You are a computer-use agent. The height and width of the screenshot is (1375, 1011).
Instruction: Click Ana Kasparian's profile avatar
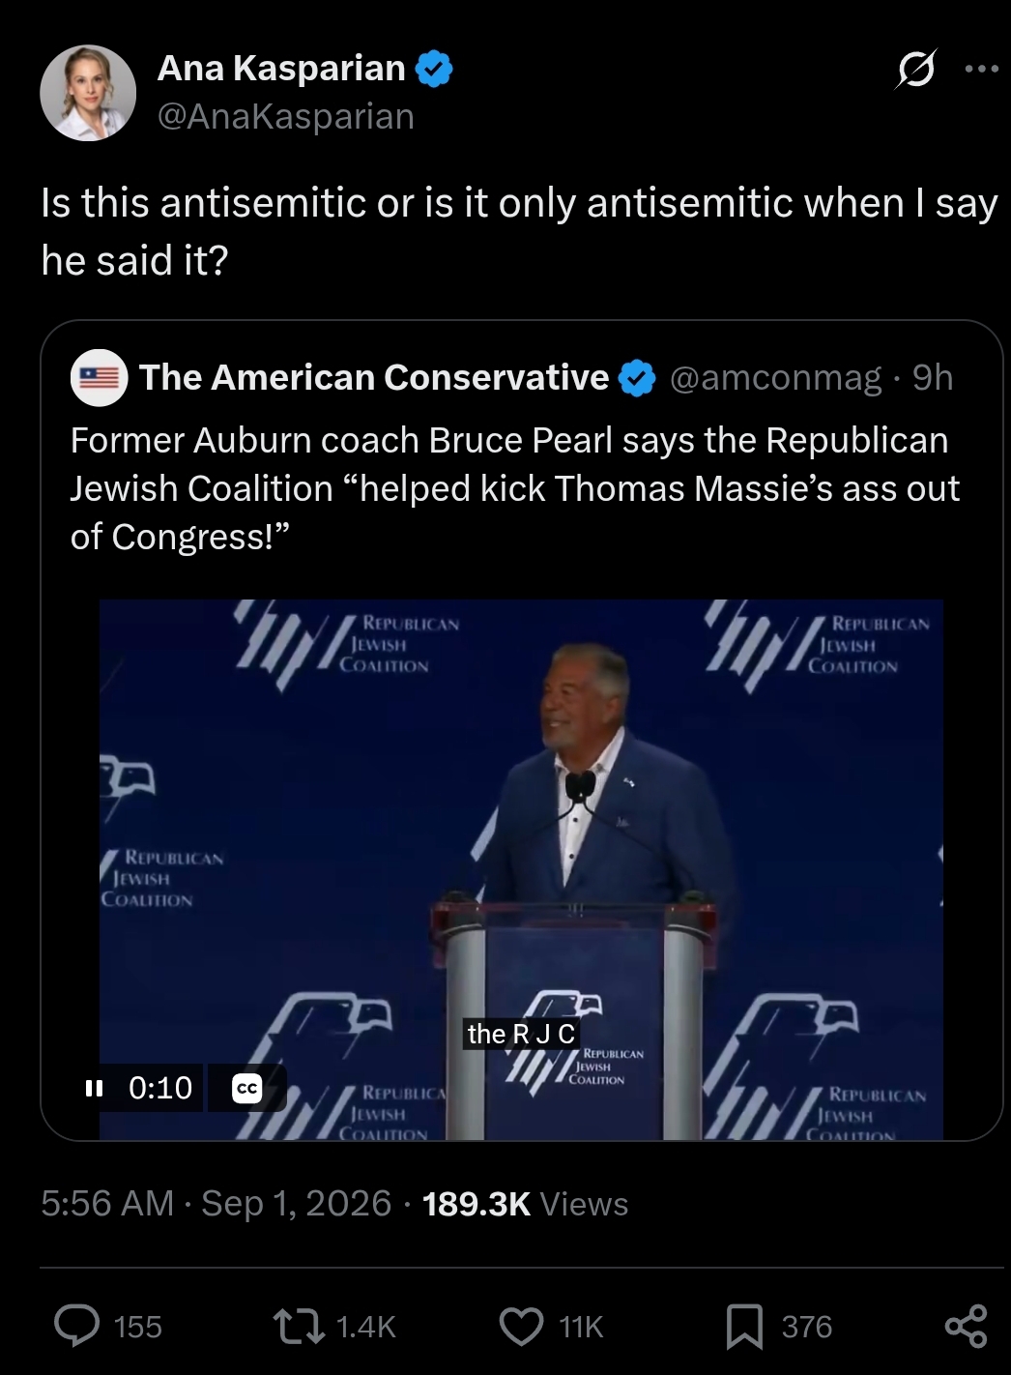88,93
